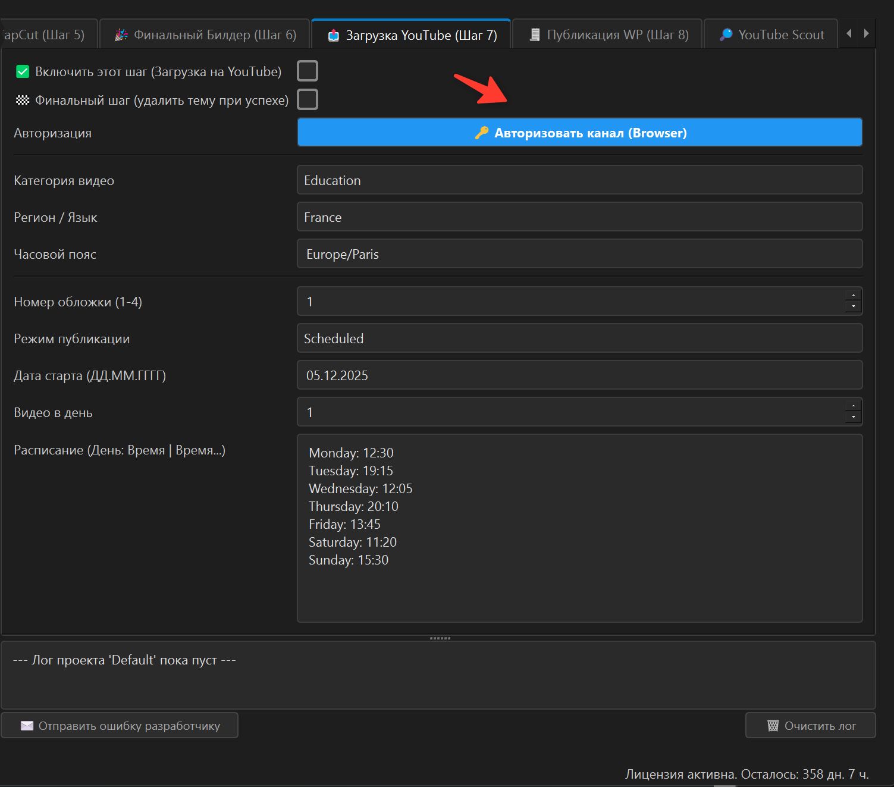Screen dimensions: 894x787
Task: Click the Лицензия активна status text
Action: click(747, 774)
